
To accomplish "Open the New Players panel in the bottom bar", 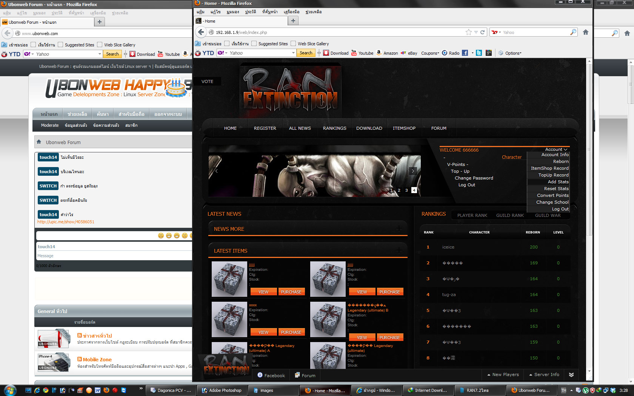I will tap(503, 375).
